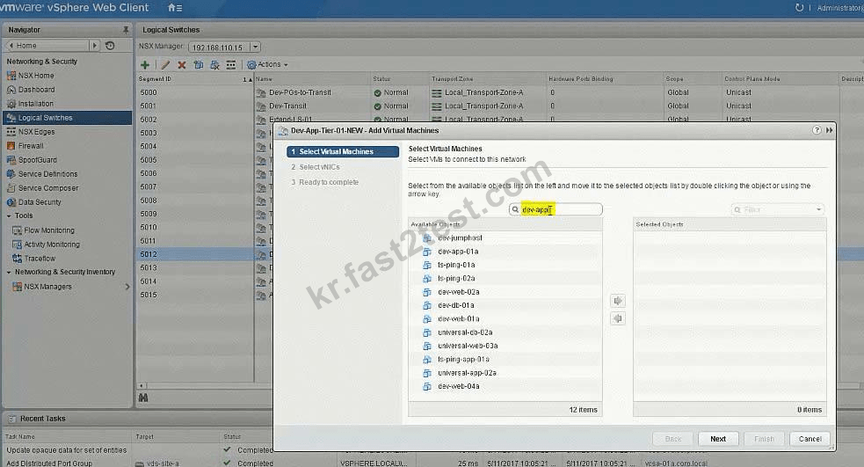
Task: Open the Actions gear menu
Action: [268, 64]
